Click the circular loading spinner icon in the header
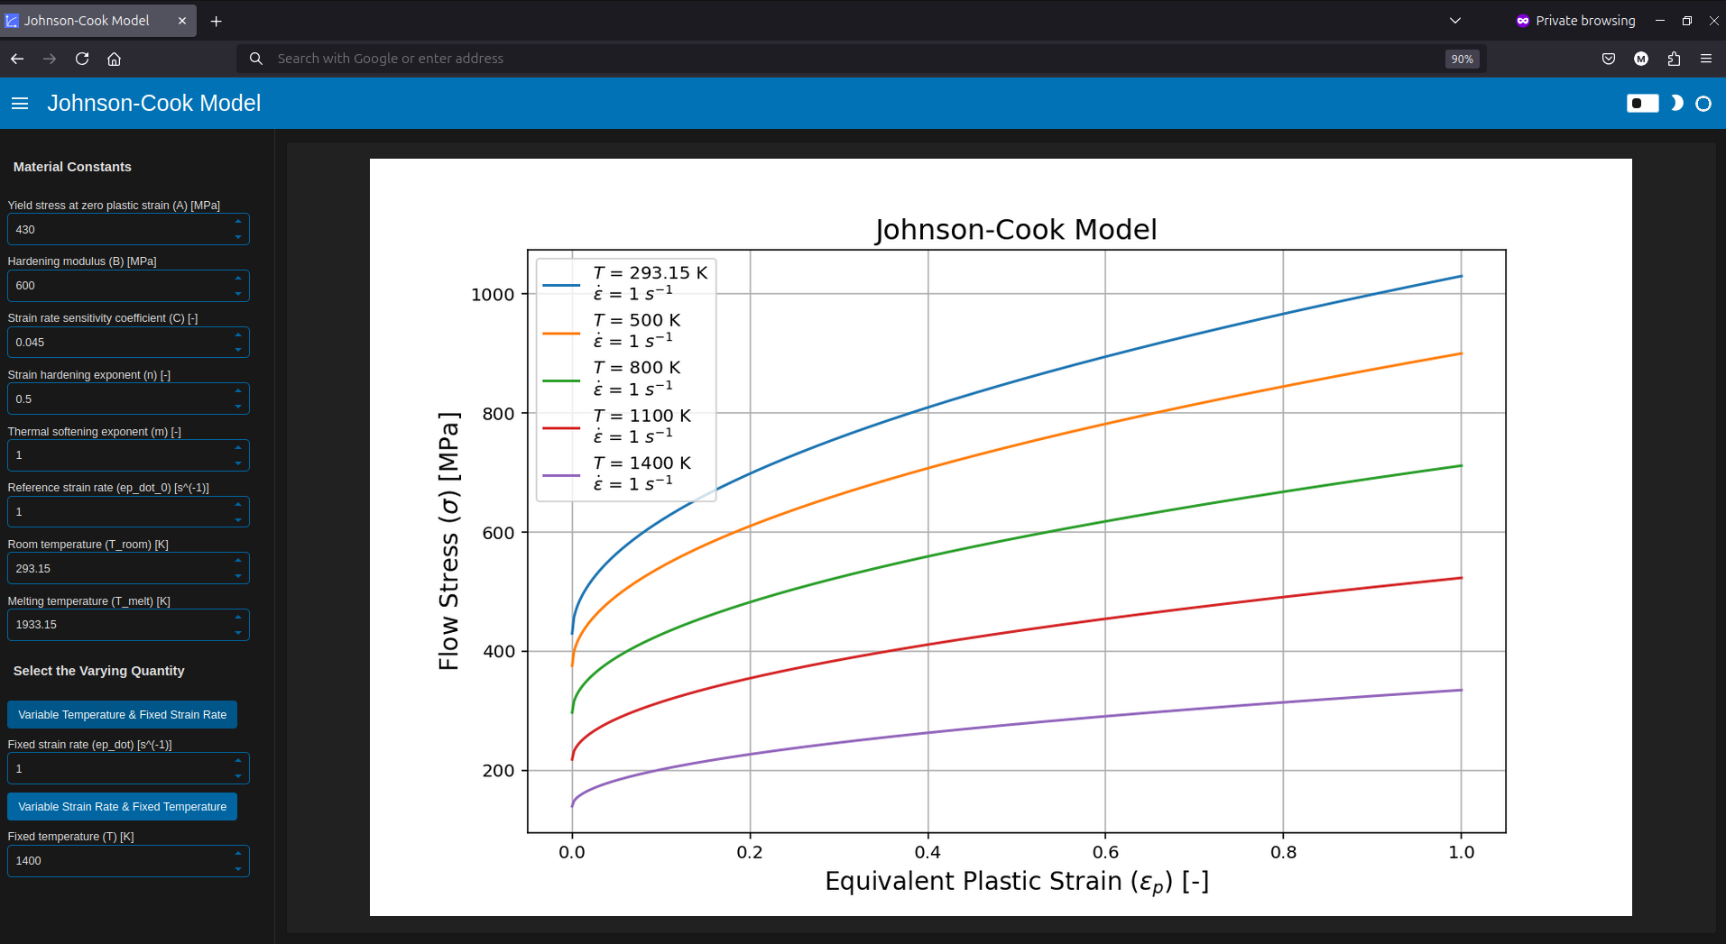1726x944 pixels. 1703,104
